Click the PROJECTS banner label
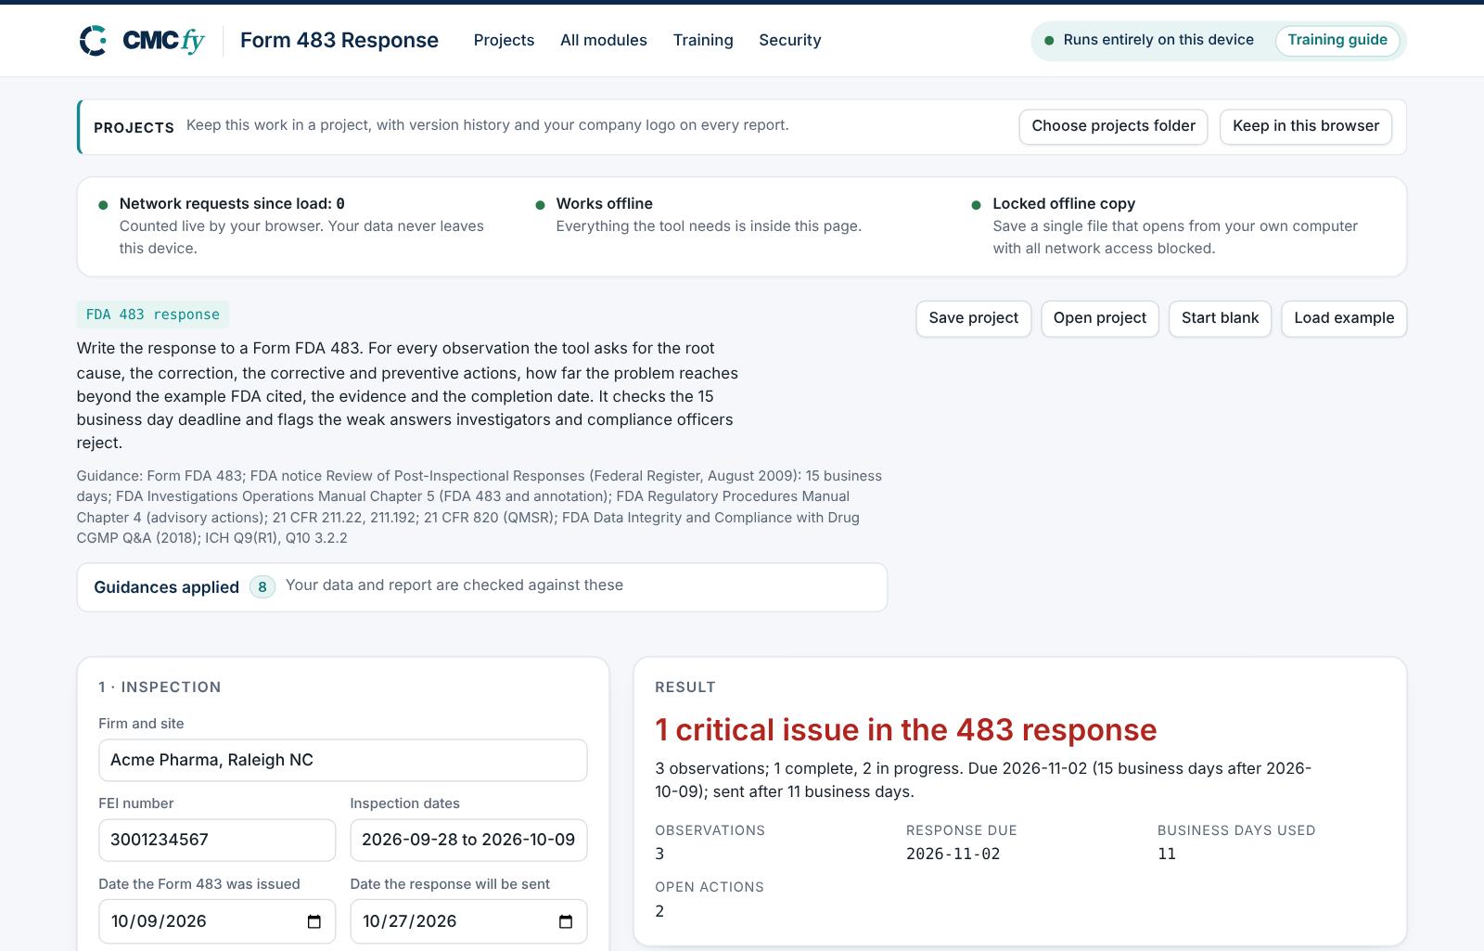This screenshot has height=951, width=1484. 134,127
